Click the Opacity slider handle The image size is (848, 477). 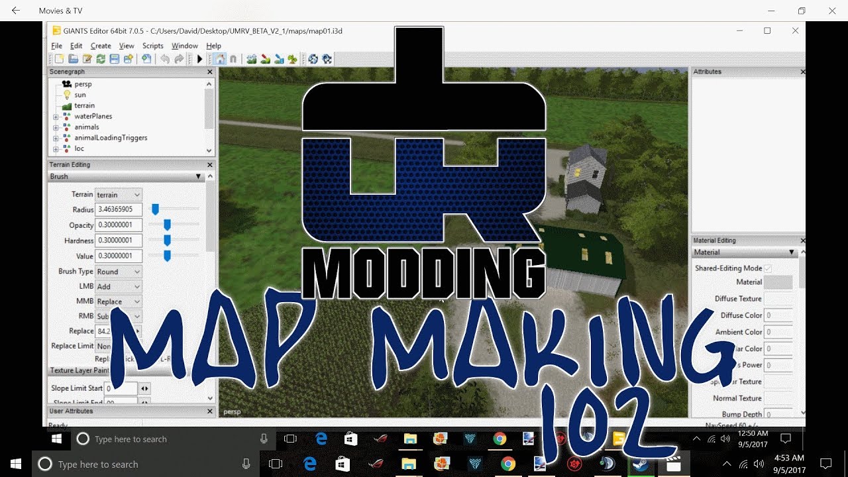167,225
